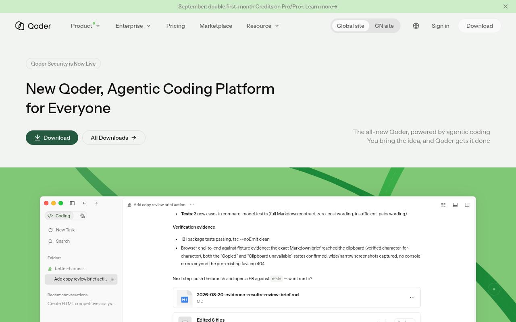
Task: Click the Markdown file icon
Action: click(185, 298)
